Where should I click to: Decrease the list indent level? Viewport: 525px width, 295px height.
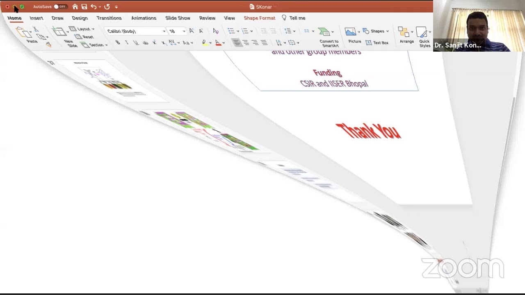click(x=264, y=31)
